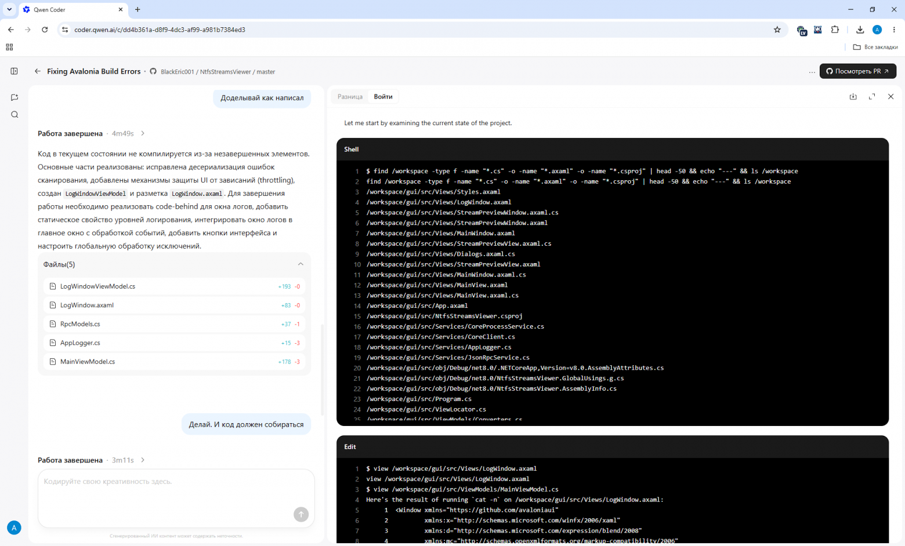Open repo link BlackEric001 / NtfsStreamsViewer / master
This screenshot has height=546, width=905.
click(218, 72)
